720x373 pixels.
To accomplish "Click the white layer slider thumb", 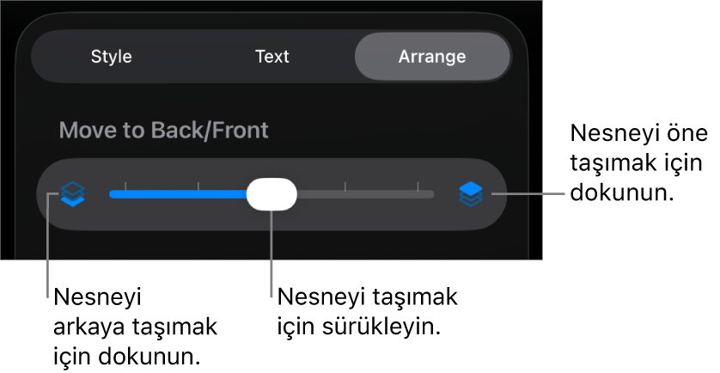I will pyautogui.click(x=272, y=194).
